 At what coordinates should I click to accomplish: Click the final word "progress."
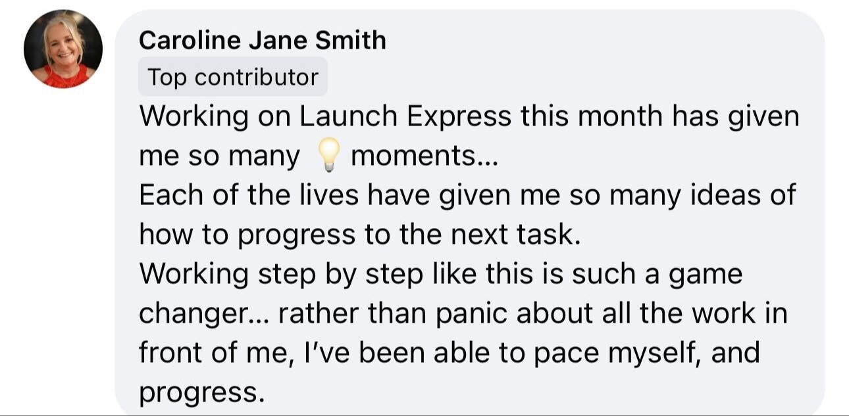(x=202, y=394)
